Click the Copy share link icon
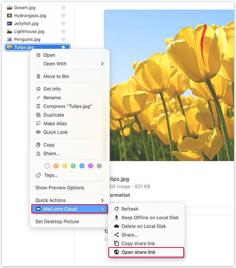The image size is (236, 268). click(116, 244)
